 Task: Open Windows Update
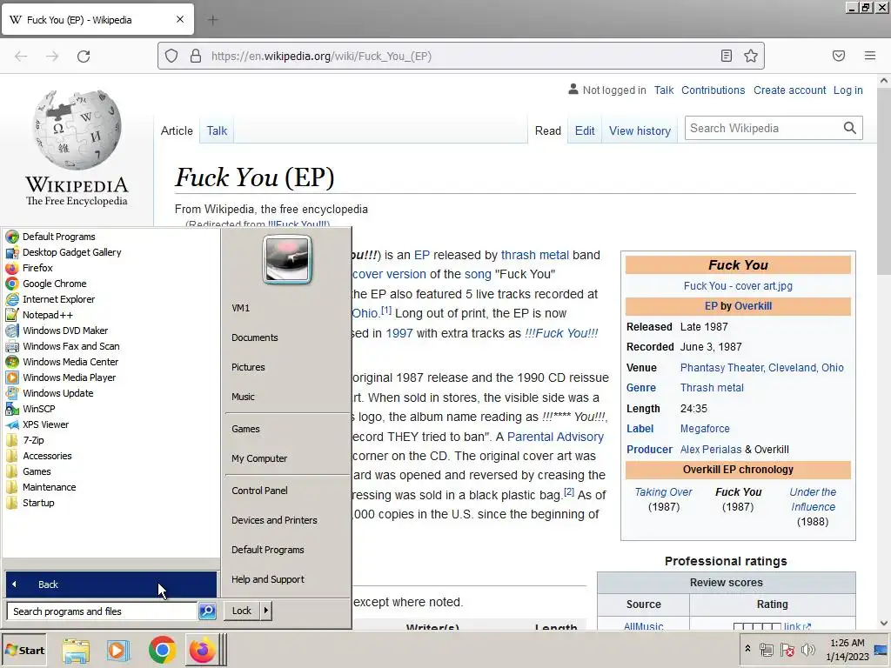[50, 393]
